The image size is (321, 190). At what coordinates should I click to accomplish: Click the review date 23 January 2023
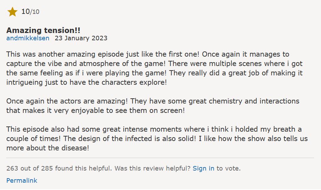pos(81,38)
